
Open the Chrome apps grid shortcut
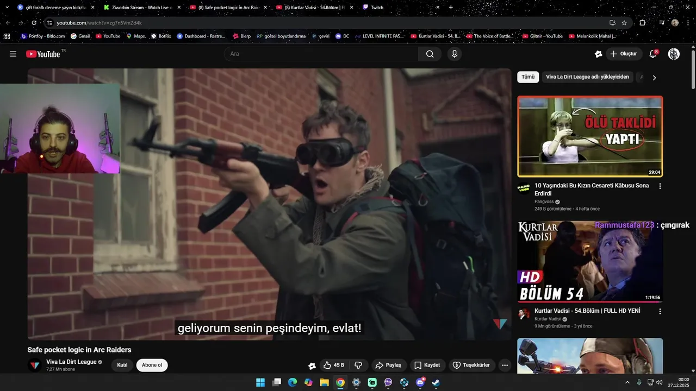point(7,36)
